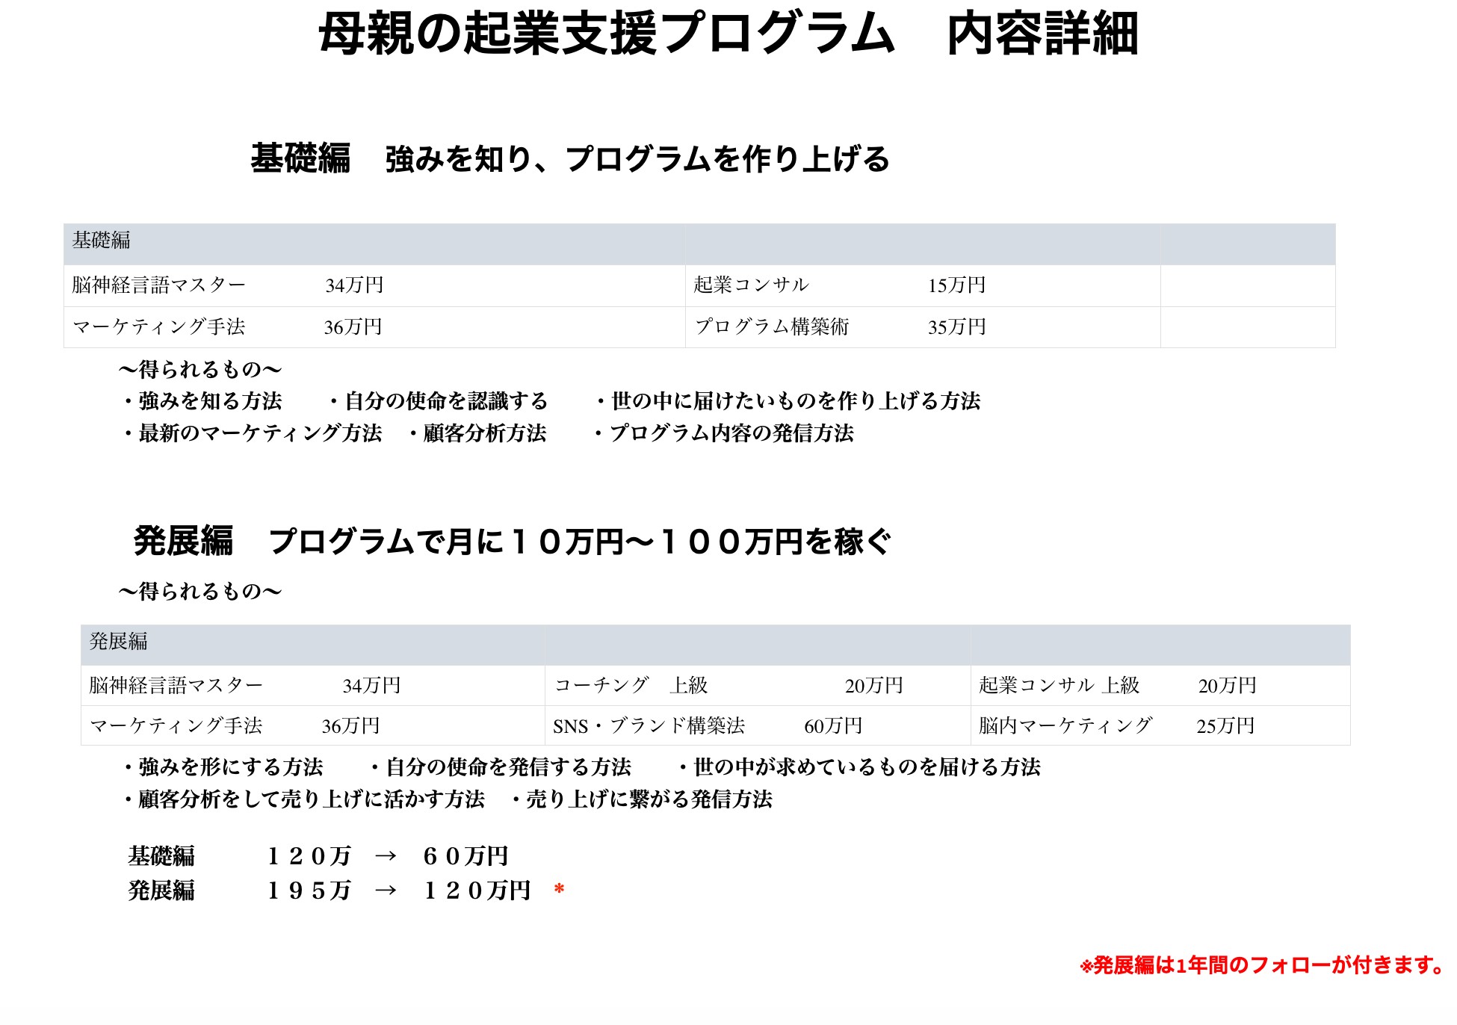The image size is (1457, 1025).
Task: Click the SNS・ブランド構築法 60万円 cell
Action: click(x=758, y=725)
